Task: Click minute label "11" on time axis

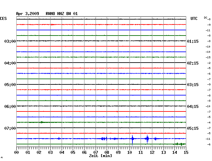Action: click(x=141, y=153)
